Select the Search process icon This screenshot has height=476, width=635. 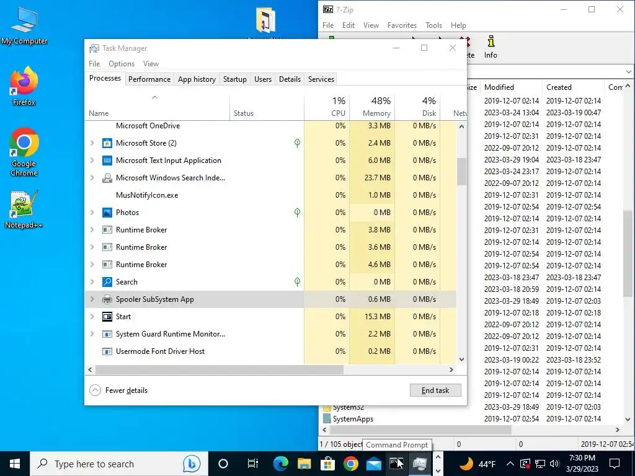point(107,282)
